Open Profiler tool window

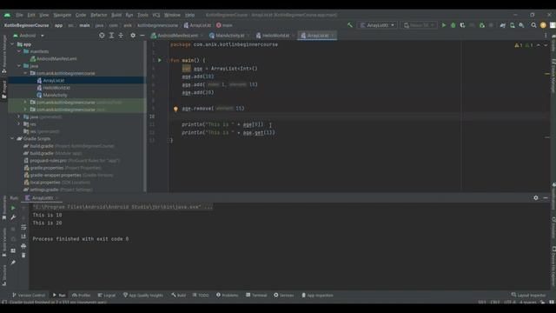81,296
